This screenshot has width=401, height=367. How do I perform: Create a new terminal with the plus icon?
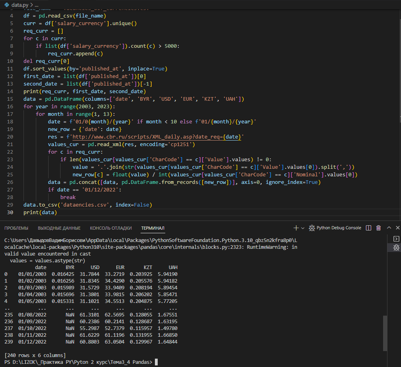click(x=295, y=228)
